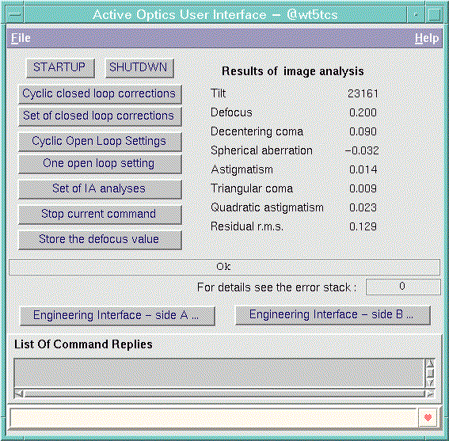Image resolution: width=449 pixels, height=441 pixels.
Task: Click the scroll left arrow of replies list
Action: tap(18, 394)
